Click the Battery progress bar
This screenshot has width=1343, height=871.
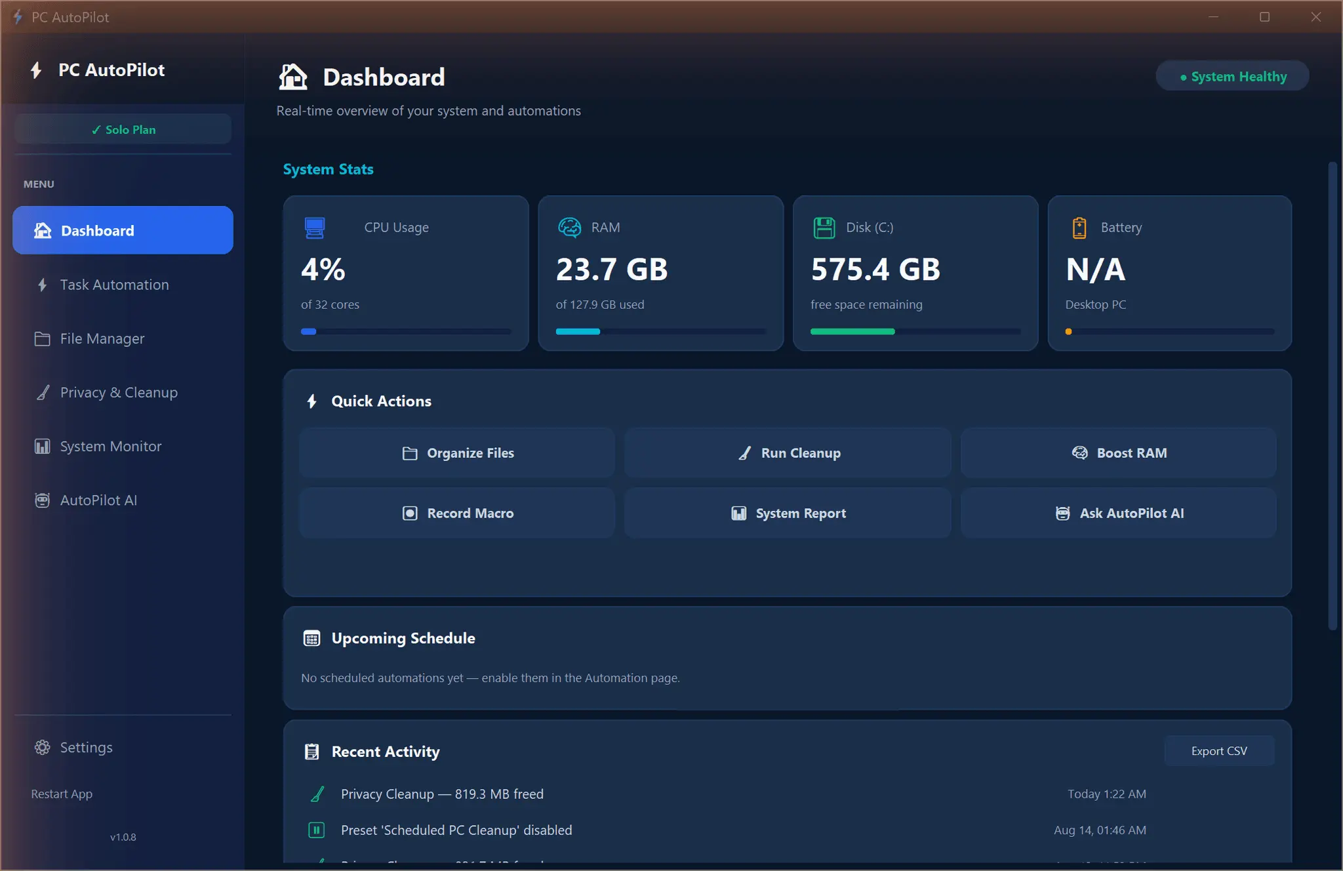coord(1170,332)
